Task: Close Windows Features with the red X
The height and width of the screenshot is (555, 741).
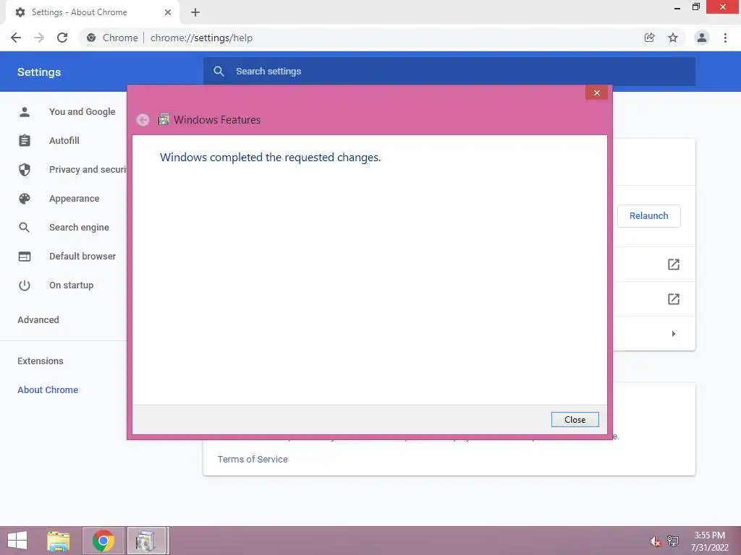Action: click(x=596, y=92)
